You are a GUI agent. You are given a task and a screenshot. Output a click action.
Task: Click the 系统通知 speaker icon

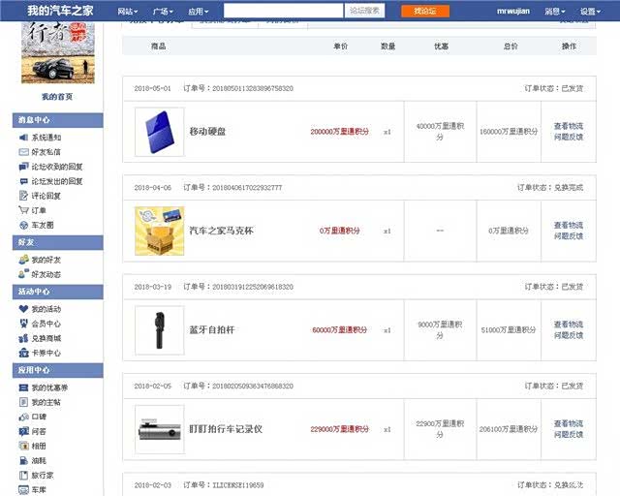23,138
